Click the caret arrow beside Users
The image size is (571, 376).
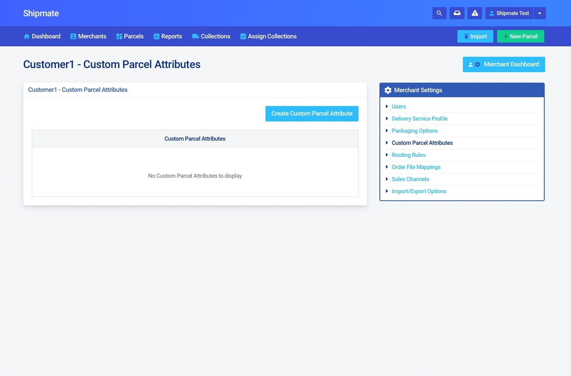click(x=387, y=106)
